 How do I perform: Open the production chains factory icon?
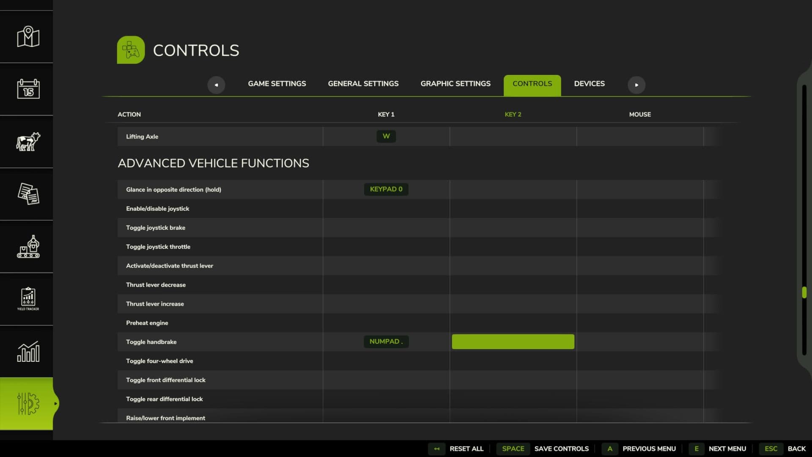point(28,246)
